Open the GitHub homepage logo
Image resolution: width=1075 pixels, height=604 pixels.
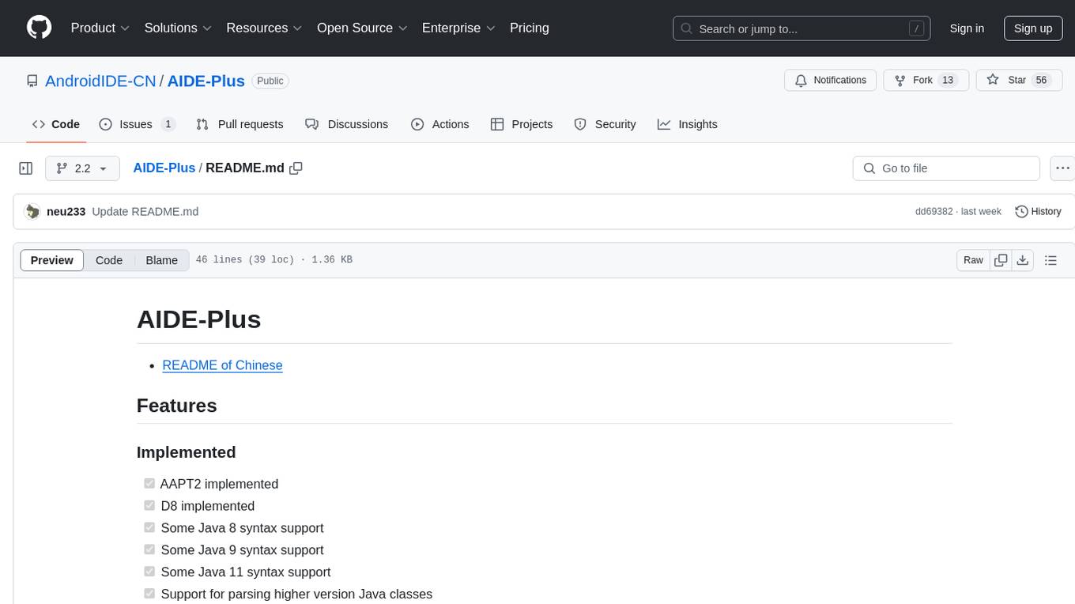[x=39, y=28]
